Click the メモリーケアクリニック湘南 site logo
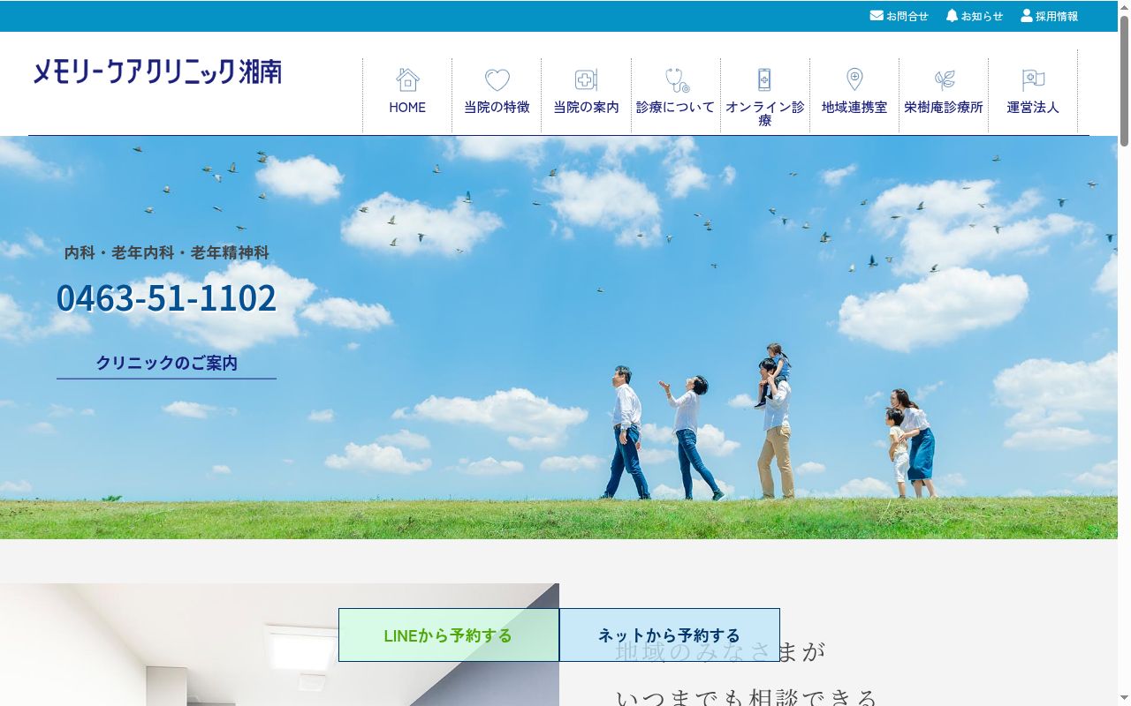Screen dimensions: 1131x706 tap(157, 71)
